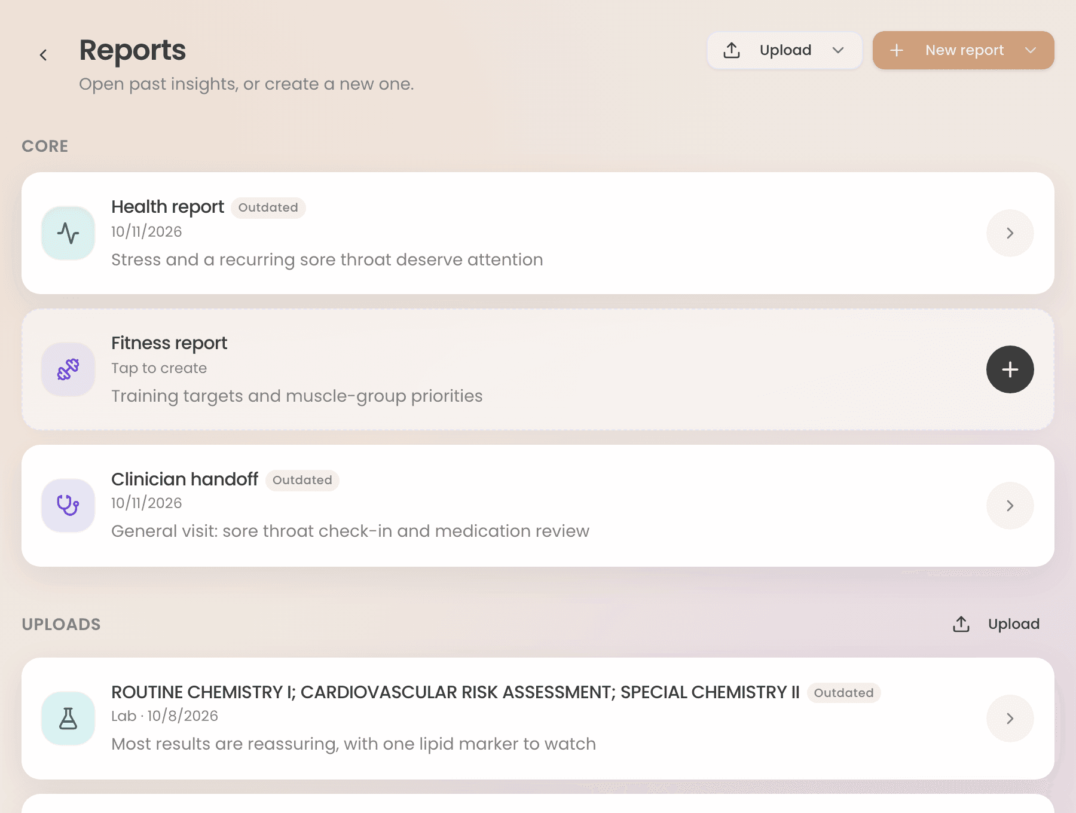Click 'Training targets and muscle-group priorities' text
The height and width of the screenshot is (813, 1076).
(297, 396)
